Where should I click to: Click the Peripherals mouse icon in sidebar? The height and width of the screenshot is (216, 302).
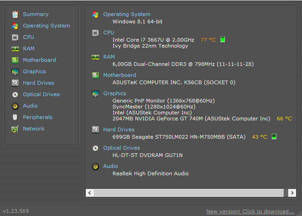[15, 117]
